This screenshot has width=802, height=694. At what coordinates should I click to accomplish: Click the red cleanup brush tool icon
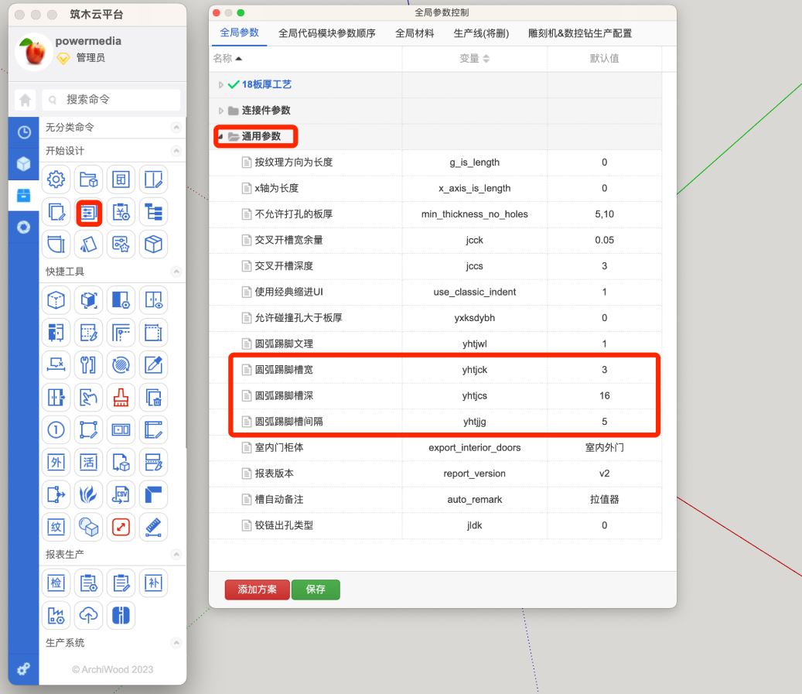tap(121, 398)
